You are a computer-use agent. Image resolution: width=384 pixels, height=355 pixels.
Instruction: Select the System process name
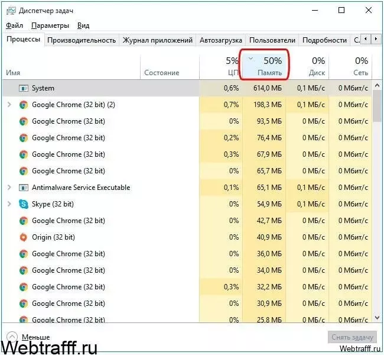pyautogui.click(x=43, y=88)
